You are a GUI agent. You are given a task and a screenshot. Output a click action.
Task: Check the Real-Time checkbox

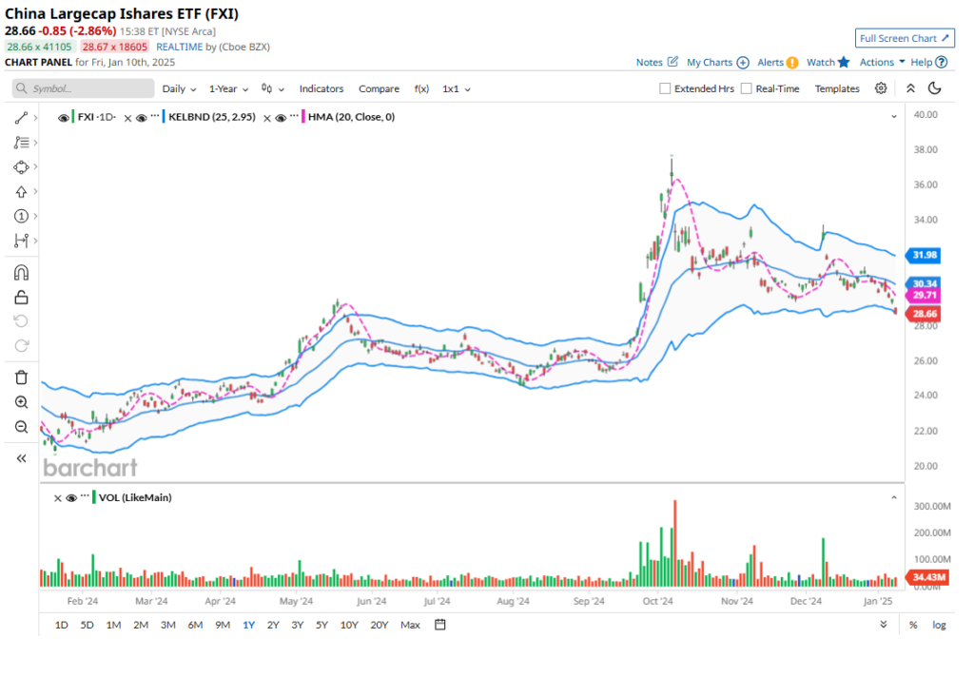[x=747, y=88]
